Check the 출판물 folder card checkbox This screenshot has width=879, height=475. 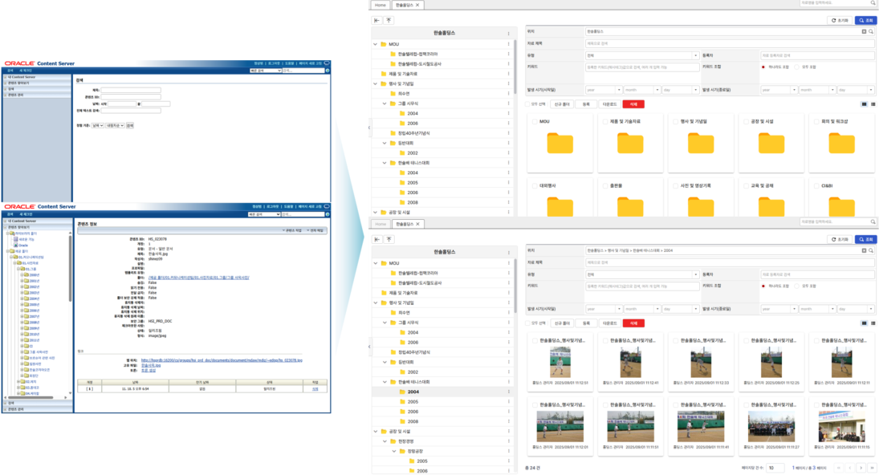point(605,186)
